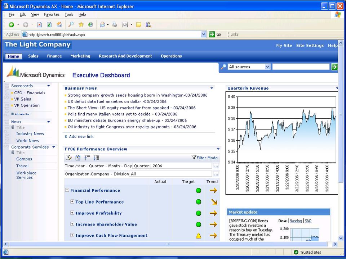This screenshot has height=259, width=346.
Task: Open the All sources search scope dropdown
Action: [267, 67]
